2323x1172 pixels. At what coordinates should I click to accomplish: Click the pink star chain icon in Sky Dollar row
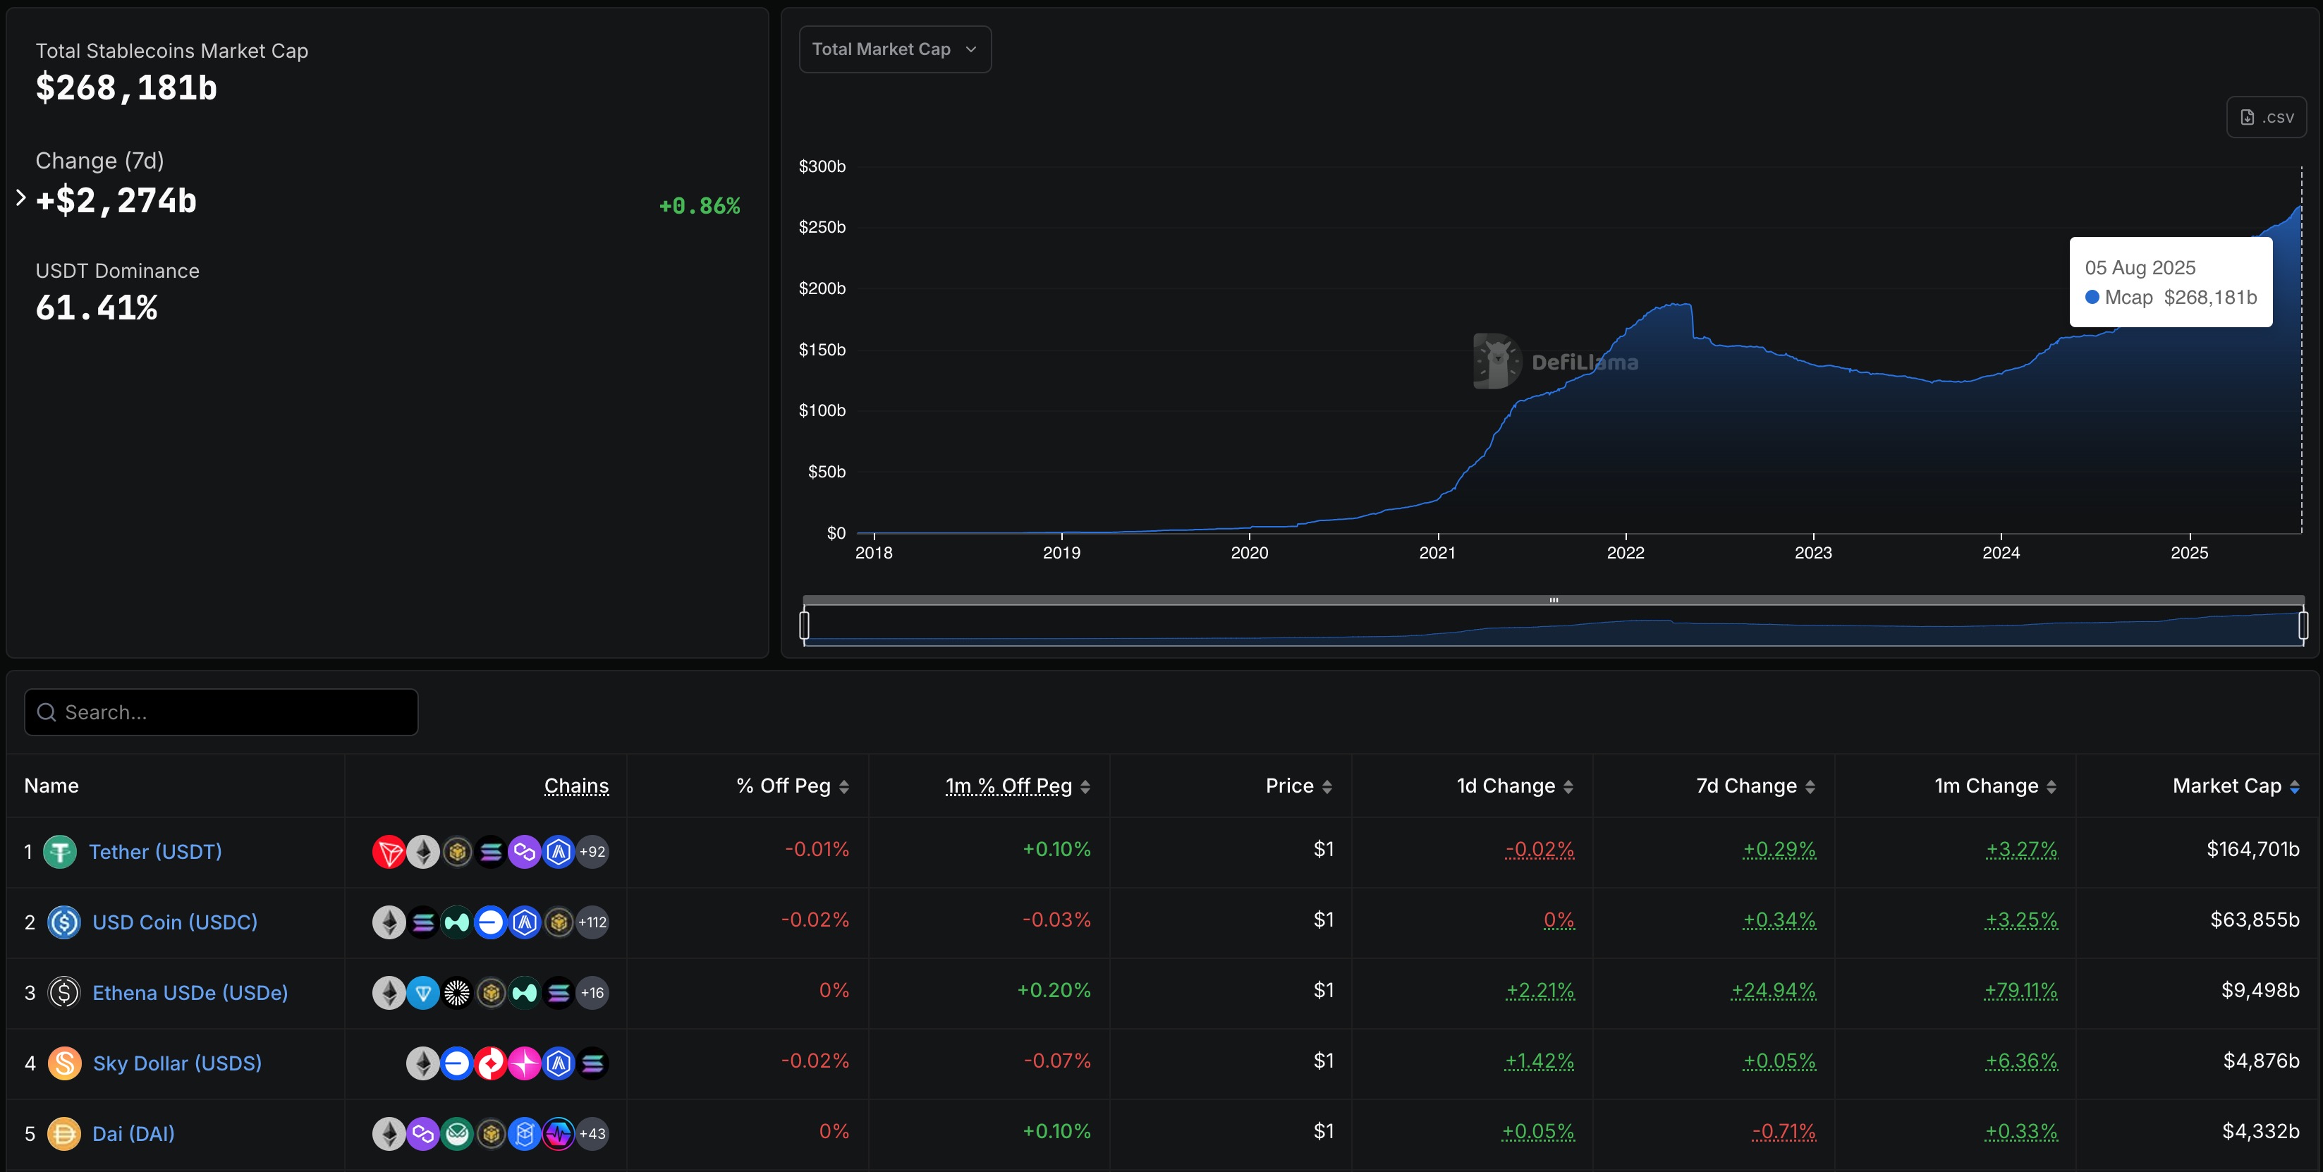[x=525, y=1063]
